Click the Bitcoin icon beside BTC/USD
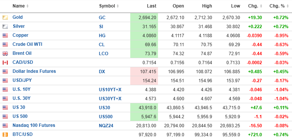This screenshot has width=292, height=137. (x=5, y=134)
